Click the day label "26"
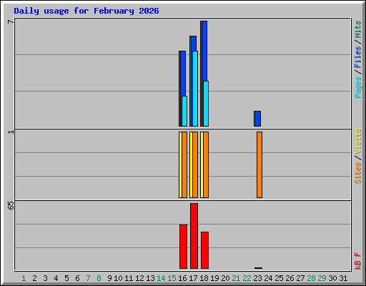 tap(290, 278)
